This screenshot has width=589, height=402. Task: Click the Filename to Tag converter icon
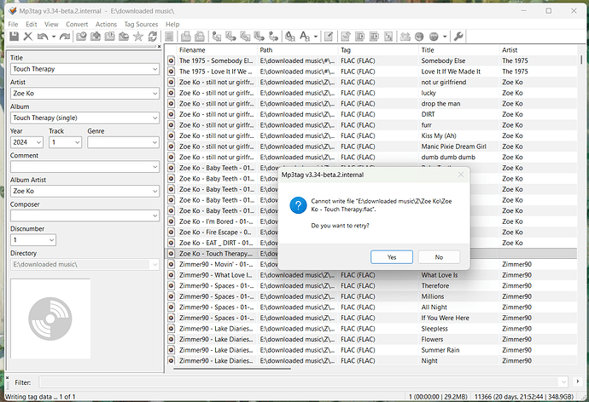[x=230, y=37]
